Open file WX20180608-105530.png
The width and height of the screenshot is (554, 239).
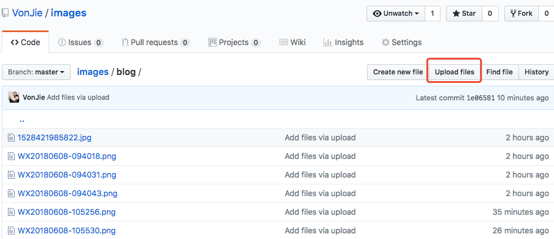pyautogui.click(x=67, y=231)
